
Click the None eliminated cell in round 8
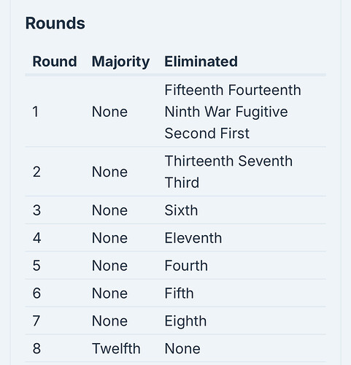182,348
